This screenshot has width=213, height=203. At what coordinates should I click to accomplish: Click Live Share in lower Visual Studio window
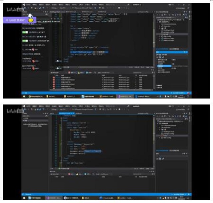point(180,109)
